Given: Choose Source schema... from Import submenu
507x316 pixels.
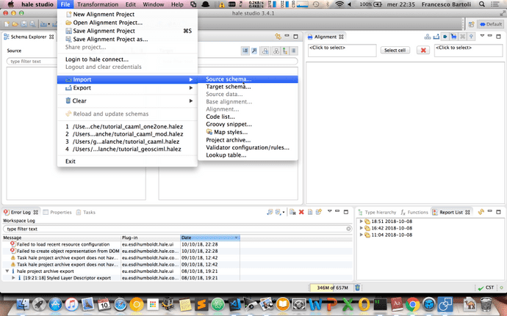Looking at the screenshot, I should pos(229,78).
